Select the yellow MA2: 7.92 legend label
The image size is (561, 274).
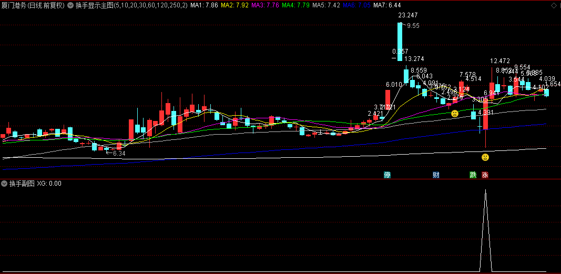click(234, 5)
